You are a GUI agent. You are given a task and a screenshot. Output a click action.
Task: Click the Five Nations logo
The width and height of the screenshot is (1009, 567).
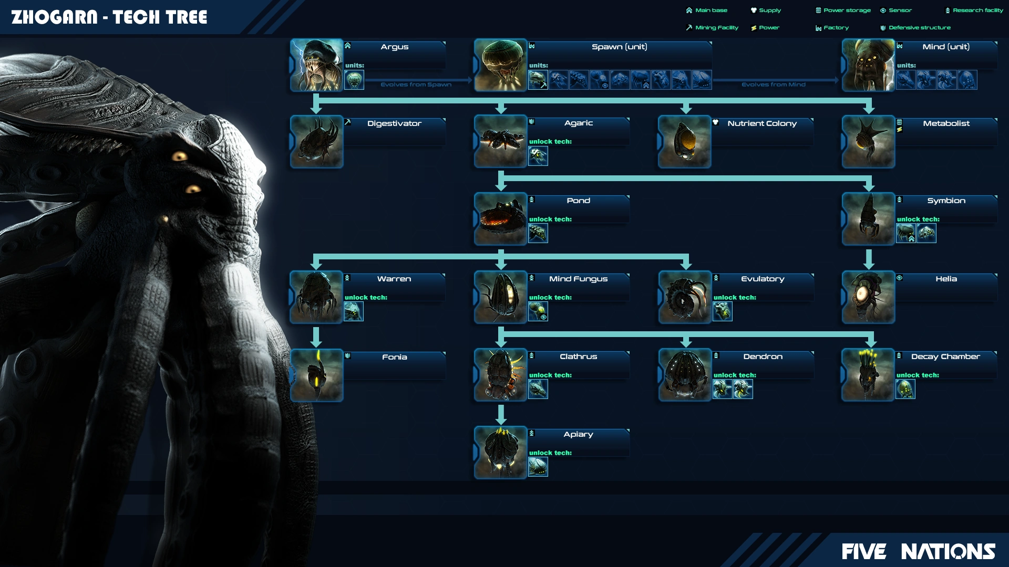click(x=918, y=552)
